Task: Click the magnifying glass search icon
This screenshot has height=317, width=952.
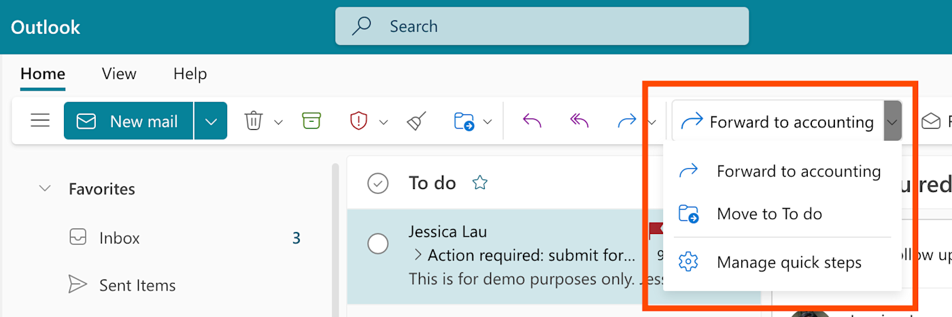Action: click(x=361, y=27)
